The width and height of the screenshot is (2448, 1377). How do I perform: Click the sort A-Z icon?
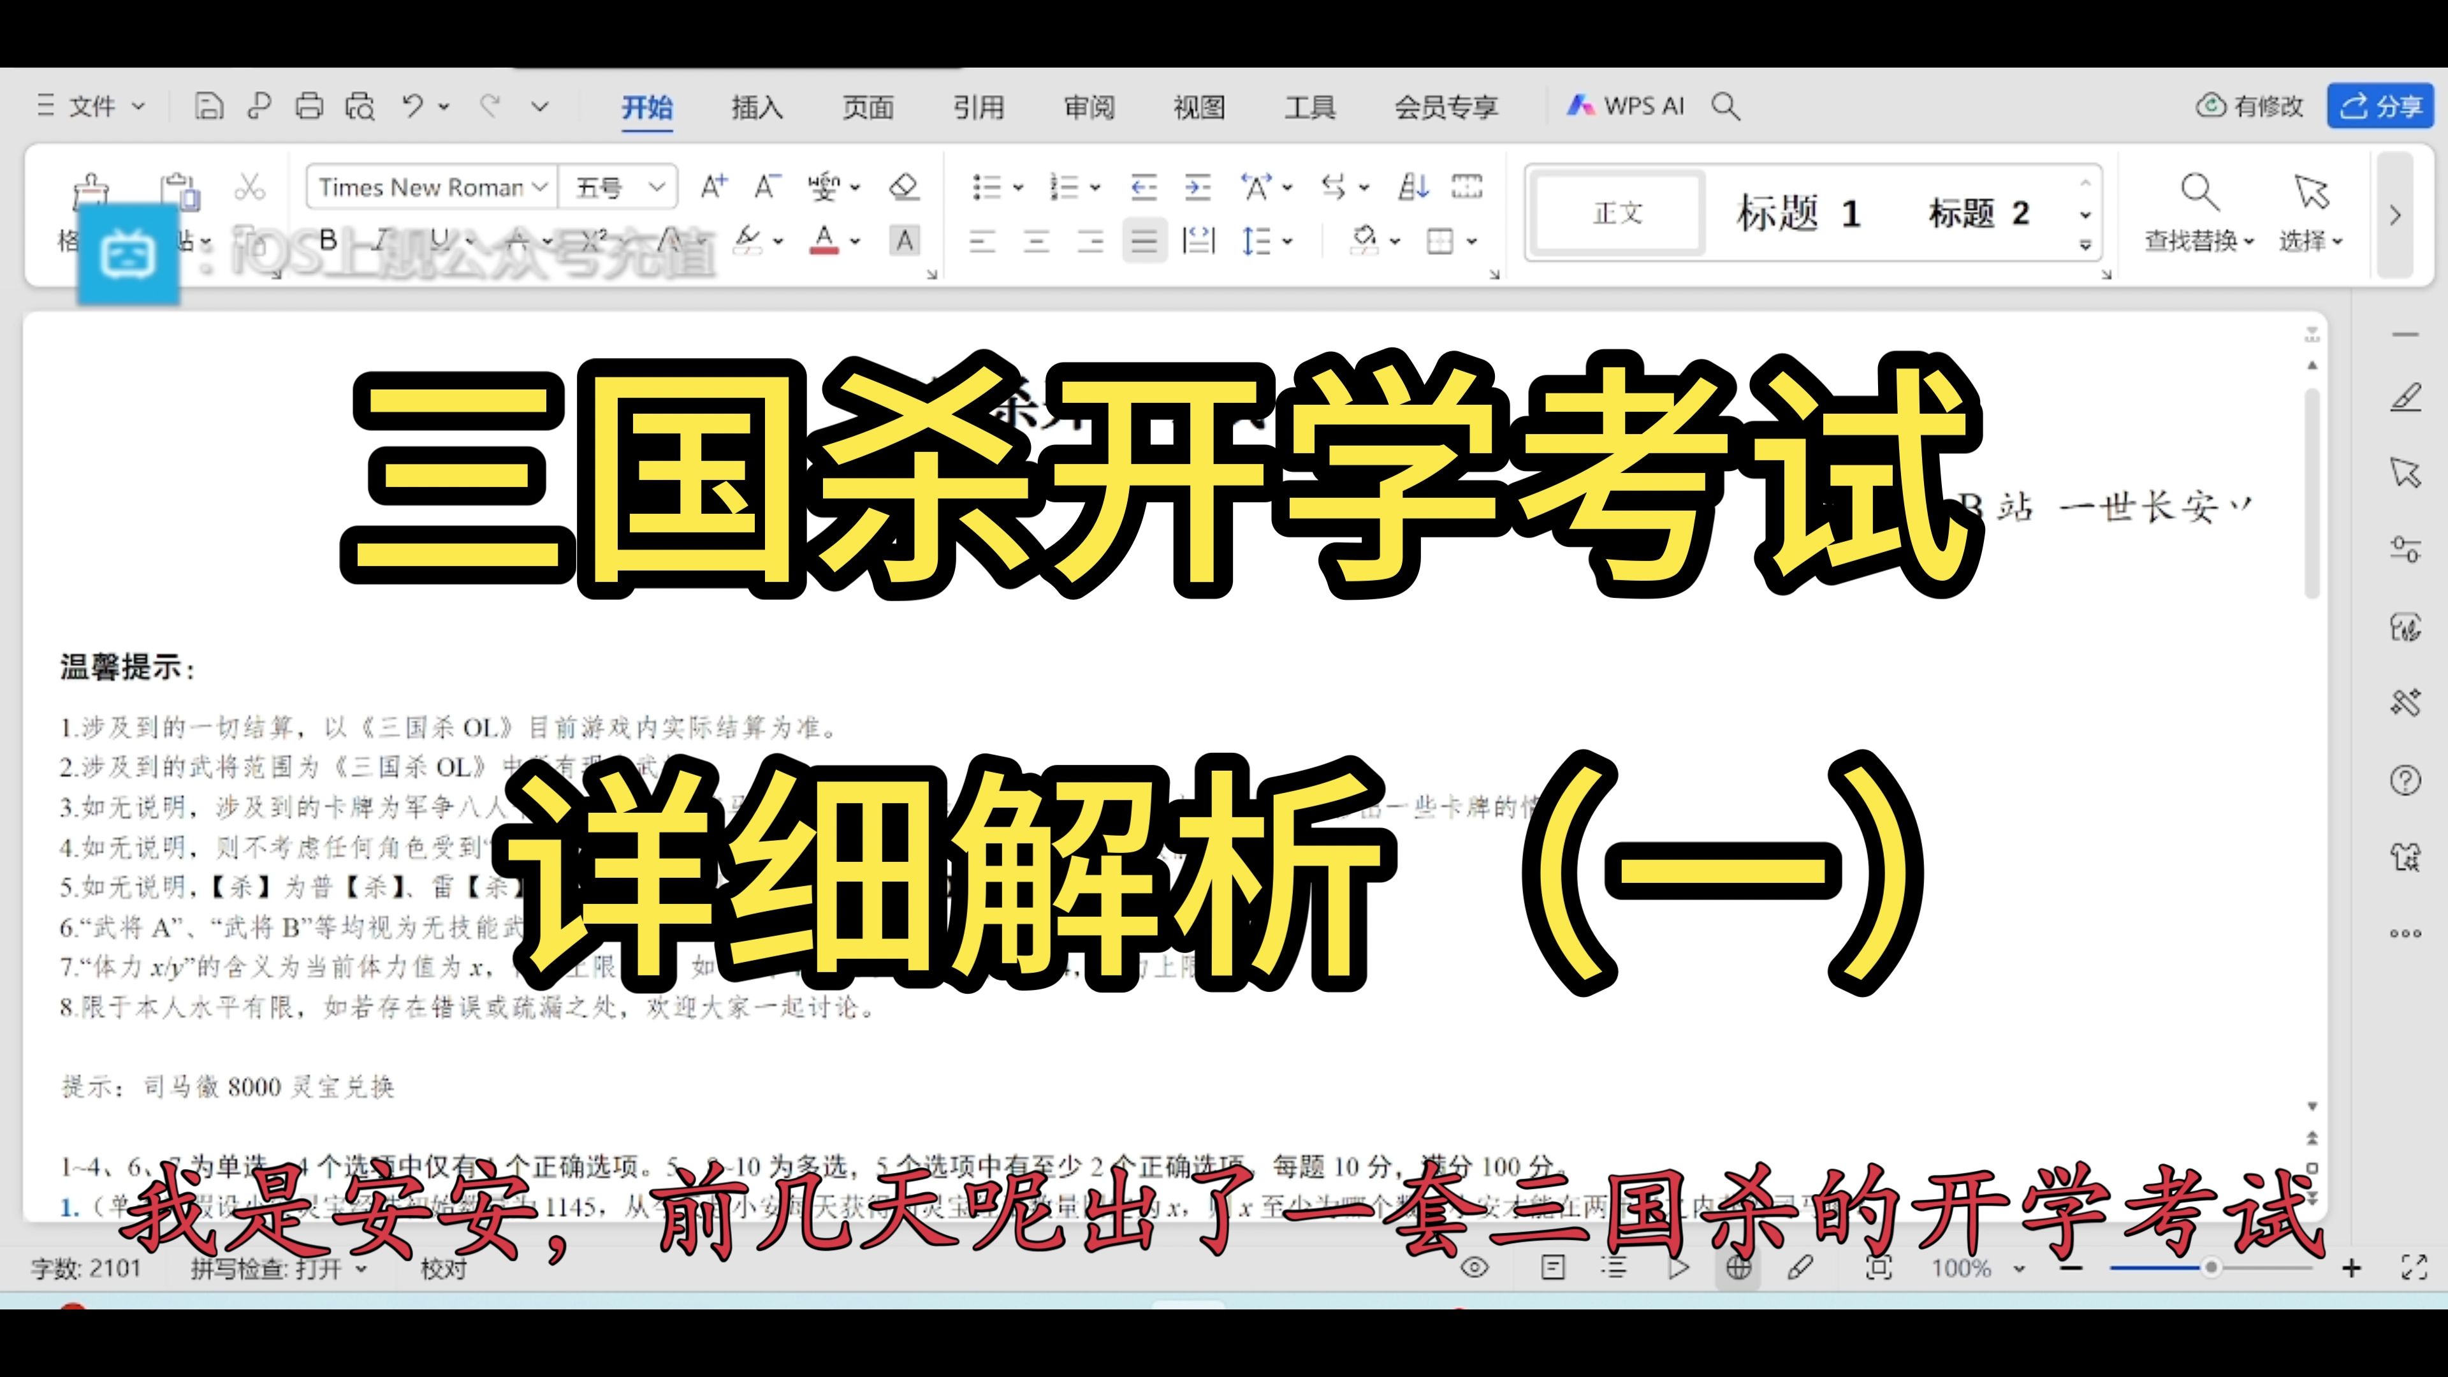(x=1413, y=186)
